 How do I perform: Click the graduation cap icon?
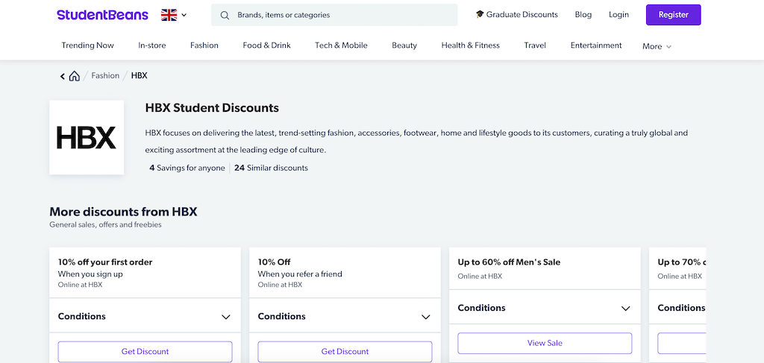coord(480,15)
